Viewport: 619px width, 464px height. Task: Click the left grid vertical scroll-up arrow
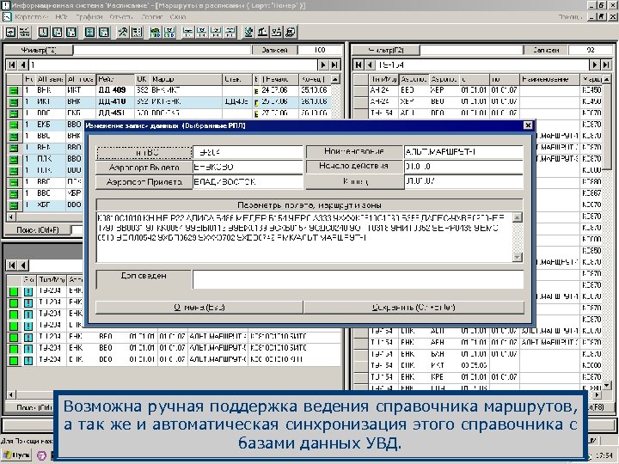pyautogui.click(x=335, y=79)
